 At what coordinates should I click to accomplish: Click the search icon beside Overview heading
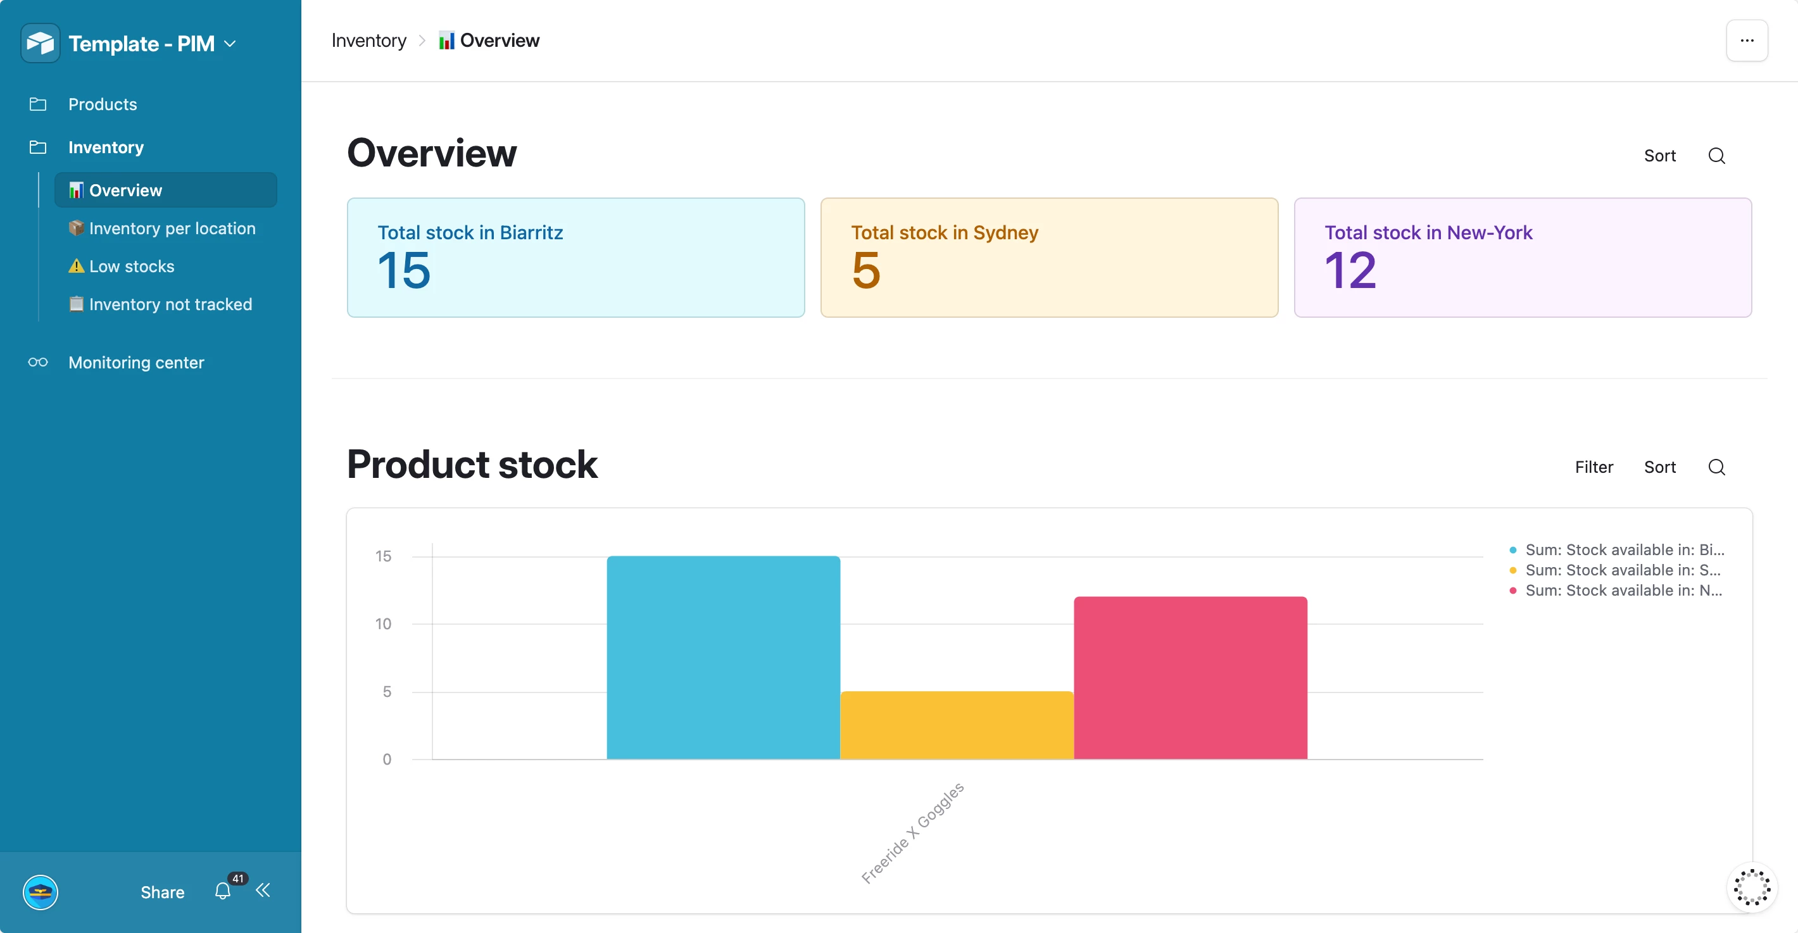pyautogui.click(x=1716, y=156)
